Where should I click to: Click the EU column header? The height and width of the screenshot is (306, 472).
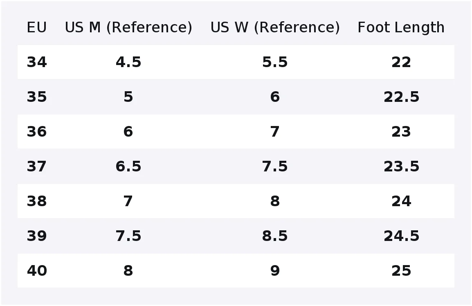pyautogui.click(x=37, y=27)
